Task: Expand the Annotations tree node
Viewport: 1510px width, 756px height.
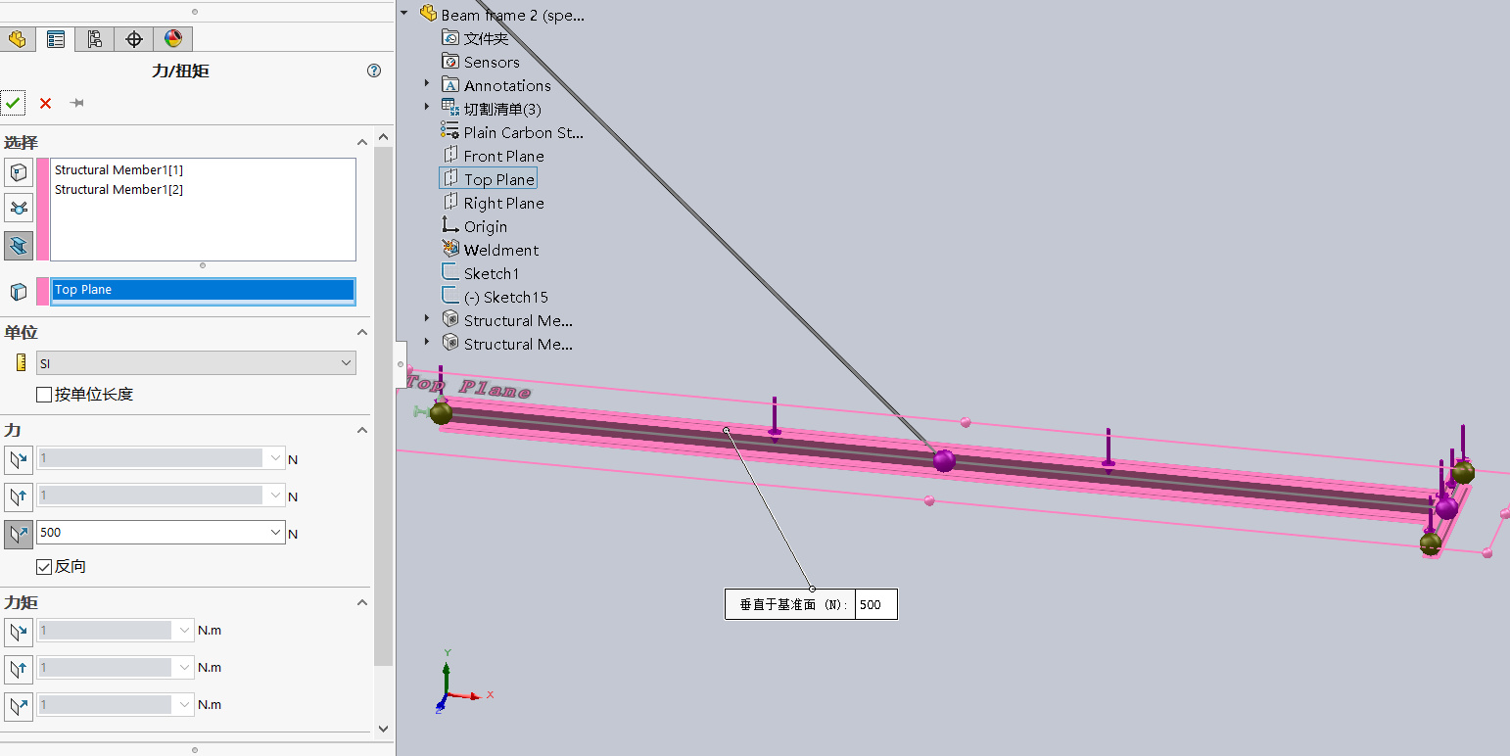Action: 427,84
